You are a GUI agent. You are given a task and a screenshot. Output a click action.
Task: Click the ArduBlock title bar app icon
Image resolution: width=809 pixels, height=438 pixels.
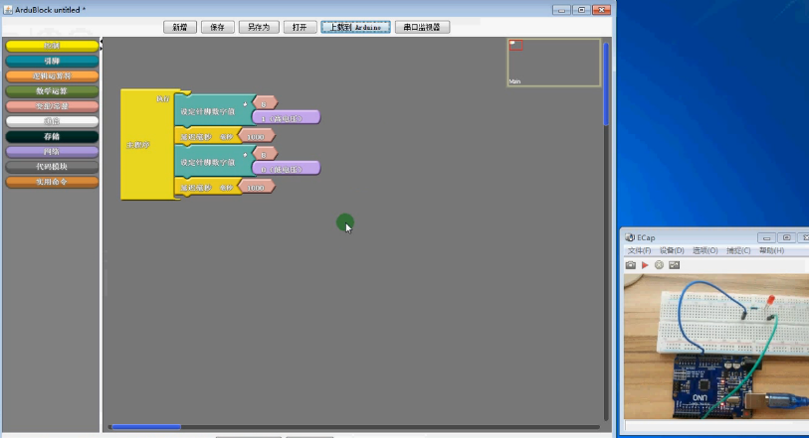point(8,8)
